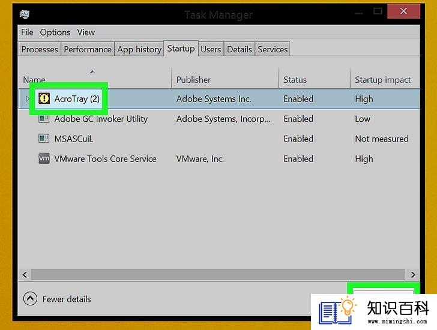This screenshot has width=437, height=330.
Task: Switch to the Services tab
Action: pyautogui.click(x=273, y=49)
